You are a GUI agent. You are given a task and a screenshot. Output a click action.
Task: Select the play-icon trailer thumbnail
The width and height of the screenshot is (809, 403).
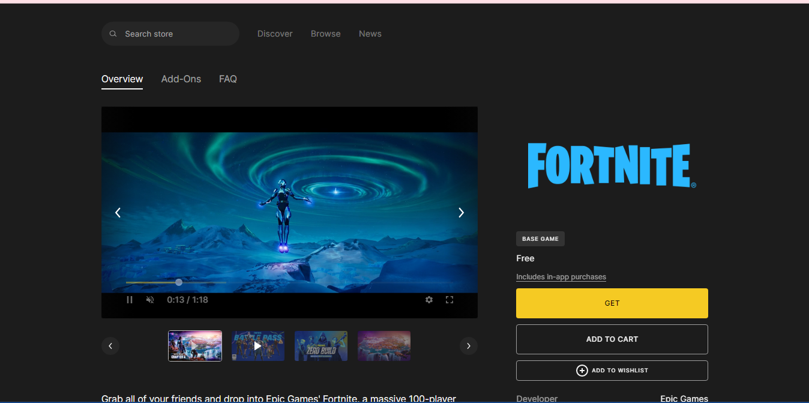click(257, 345)
